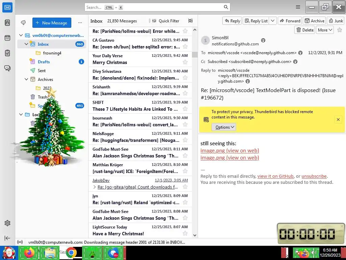Collapse the spaces toolbar arrow icon
Screen dimensions: 346x260
pyautogui.click(x=7, y=238)
